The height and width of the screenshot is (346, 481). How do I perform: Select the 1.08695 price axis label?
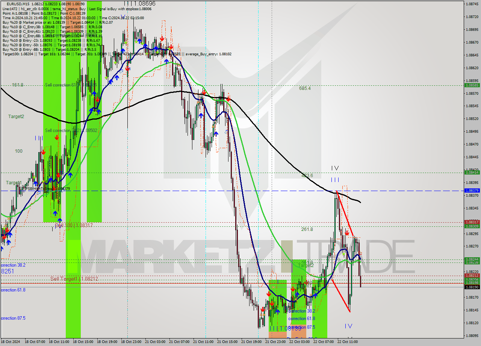[x=472, y=29]
